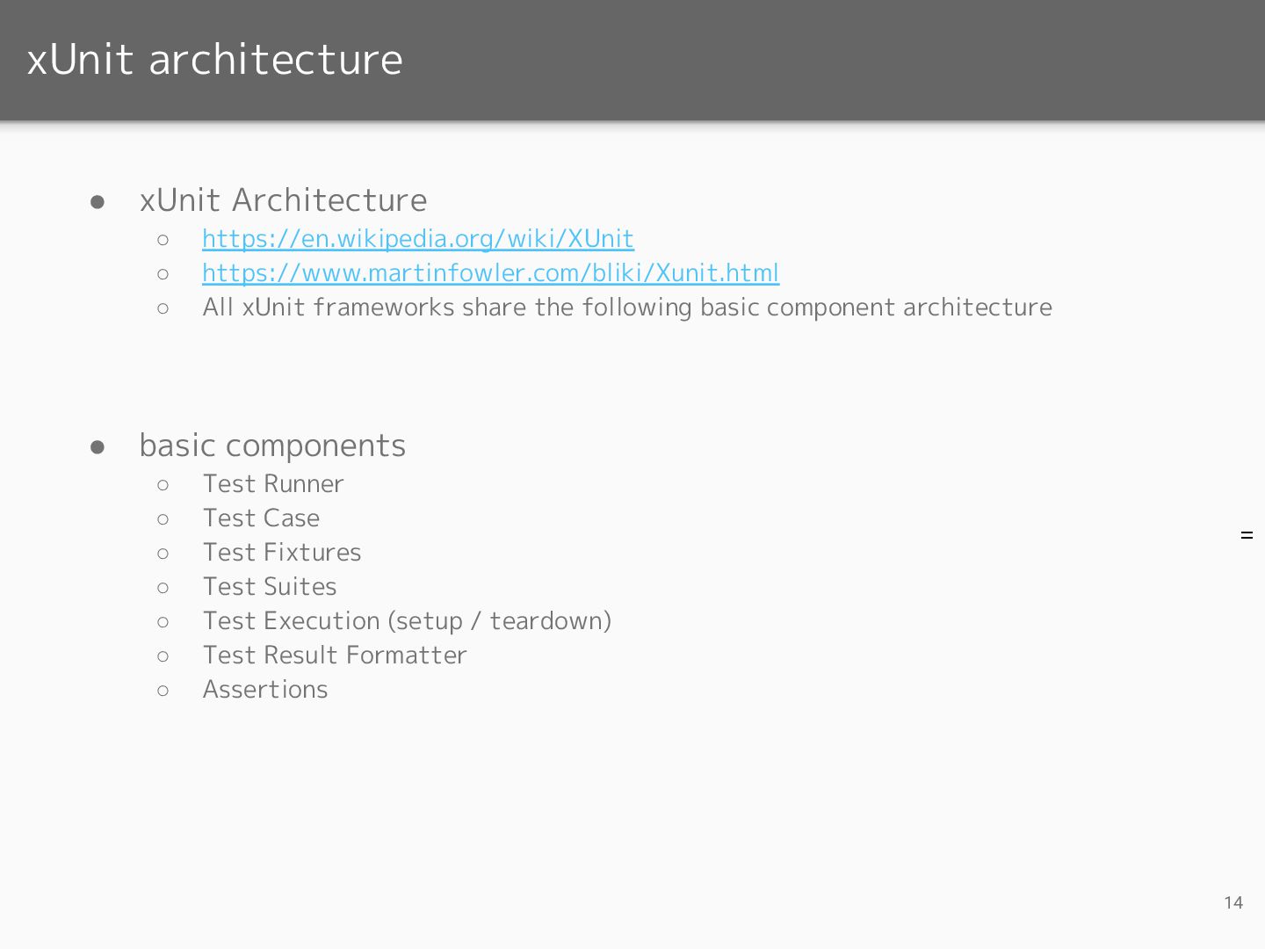Screen dimensions: 1265x949
Task: Click the filled bullet beside 'basic components'
Action: pyautogui.click(x=98, y=447)
